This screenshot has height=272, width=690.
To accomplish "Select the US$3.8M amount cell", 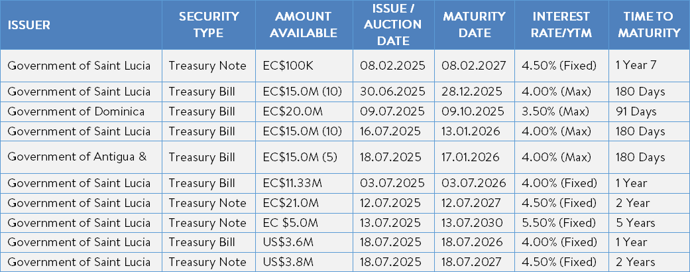I will tap(304, 262).
